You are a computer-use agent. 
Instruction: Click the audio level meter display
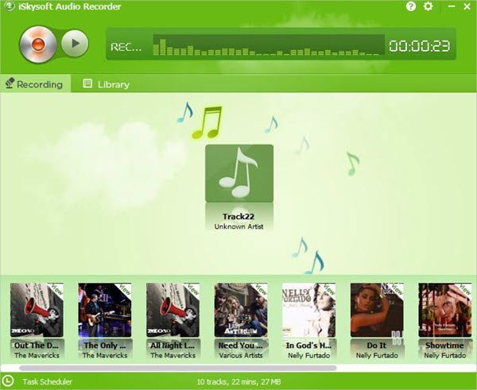point(269,45)
